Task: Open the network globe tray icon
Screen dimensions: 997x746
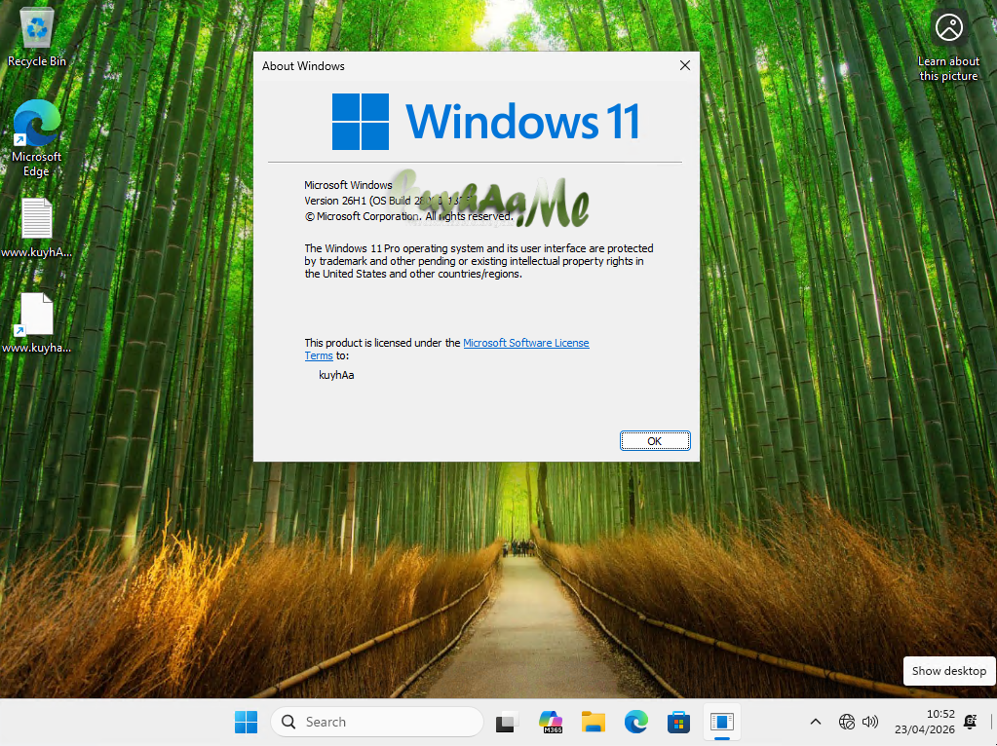Action: [x=846, y=722]
